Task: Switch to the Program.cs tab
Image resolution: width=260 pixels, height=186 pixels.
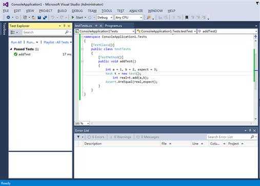Action: [x=113, y=26]
